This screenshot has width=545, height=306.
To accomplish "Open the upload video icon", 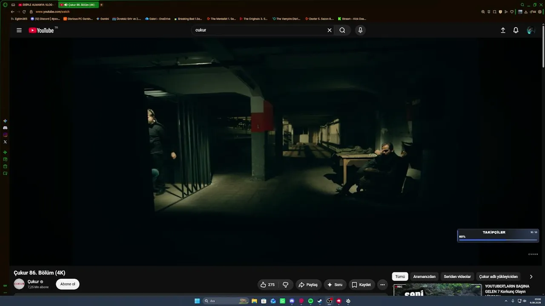I will coord(503,30).
